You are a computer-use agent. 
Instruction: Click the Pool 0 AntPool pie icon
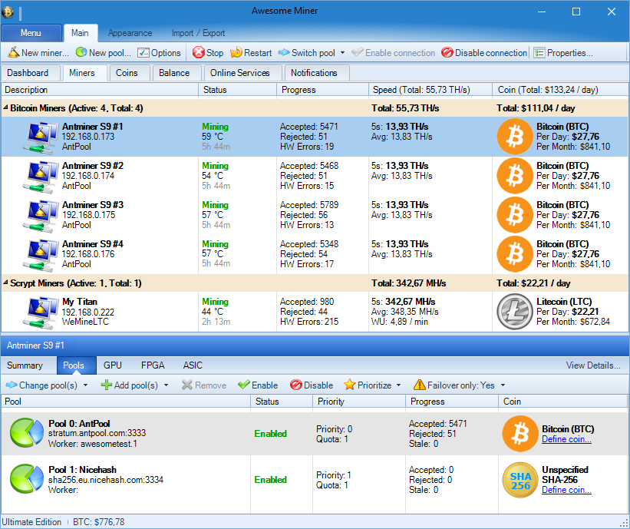pyautogui.click(x=27, y=432)
